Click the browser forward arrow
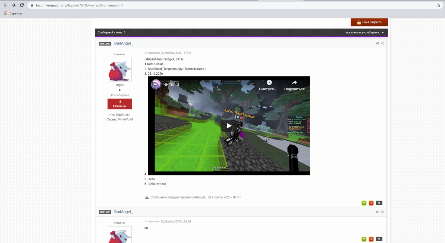445x243 pixels. [14, 5]
